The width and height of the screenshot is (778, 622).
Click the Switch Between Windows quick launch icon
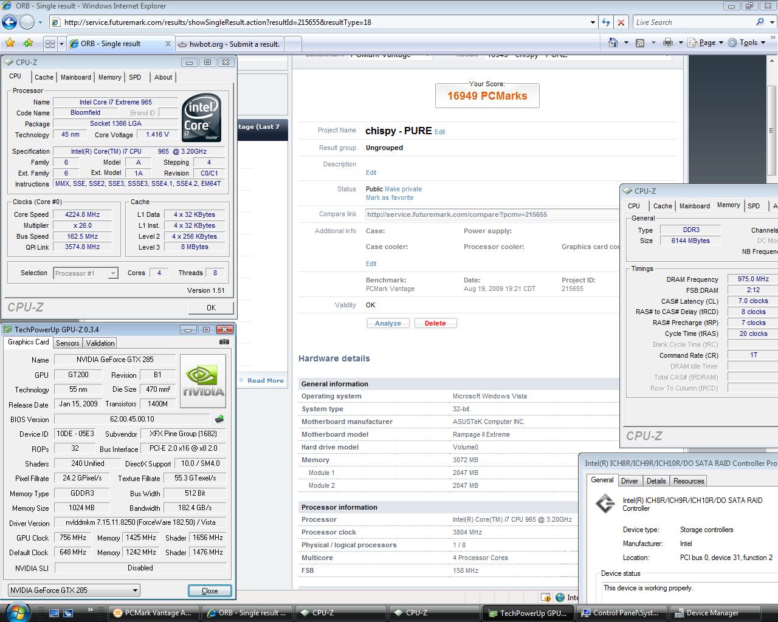coord(68,613)
